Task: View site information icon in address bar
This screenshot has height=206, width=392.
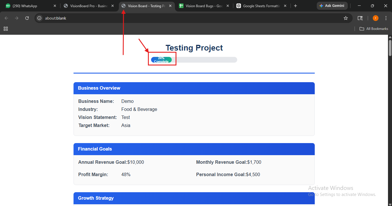Action: (x=40, y=18)
